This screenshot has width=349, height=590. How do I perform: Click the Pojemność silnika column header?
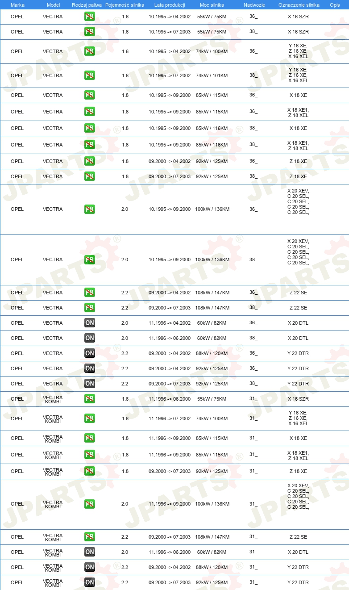point(125,4)
